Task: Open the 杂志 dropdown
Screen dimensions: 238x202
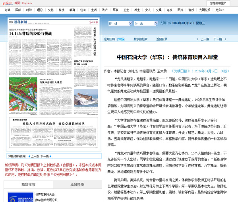Action: tap(146, 23)
